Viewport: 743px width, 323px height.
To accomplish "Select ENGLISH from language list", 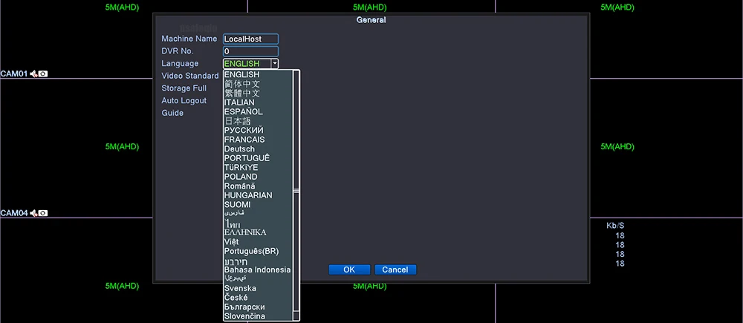I will [x=258, y=74].
